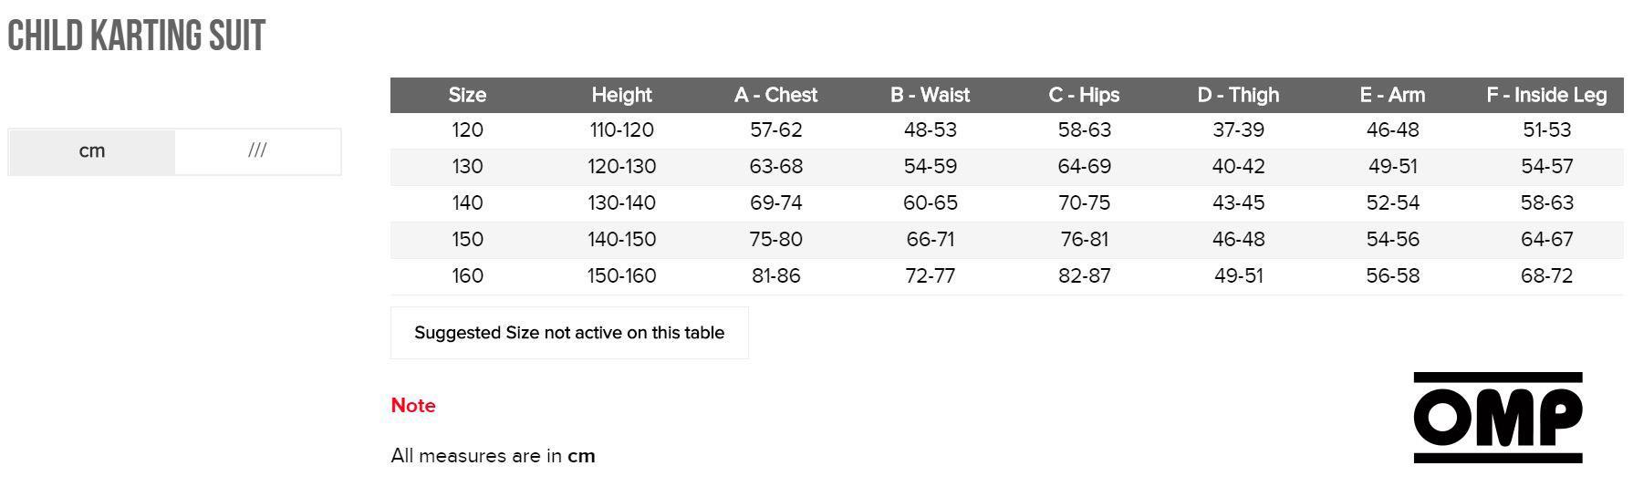The image size is (1633, 497).
Task: Select the size 140 row
Action: (1007, 203)
